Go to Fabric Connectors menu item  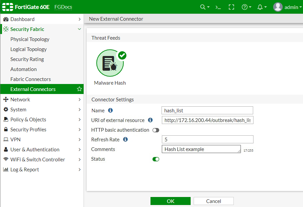point(30,79)
